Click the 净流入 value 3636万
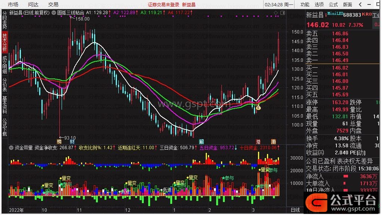Viewport: 382px width, 215px height. pyautogui.click(x=368, y=176)
